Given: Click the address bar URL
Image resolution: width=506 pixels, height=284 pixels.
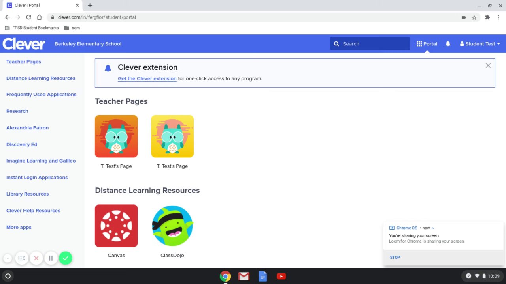Looking at the screenshot, I should [x=97, y=17].
